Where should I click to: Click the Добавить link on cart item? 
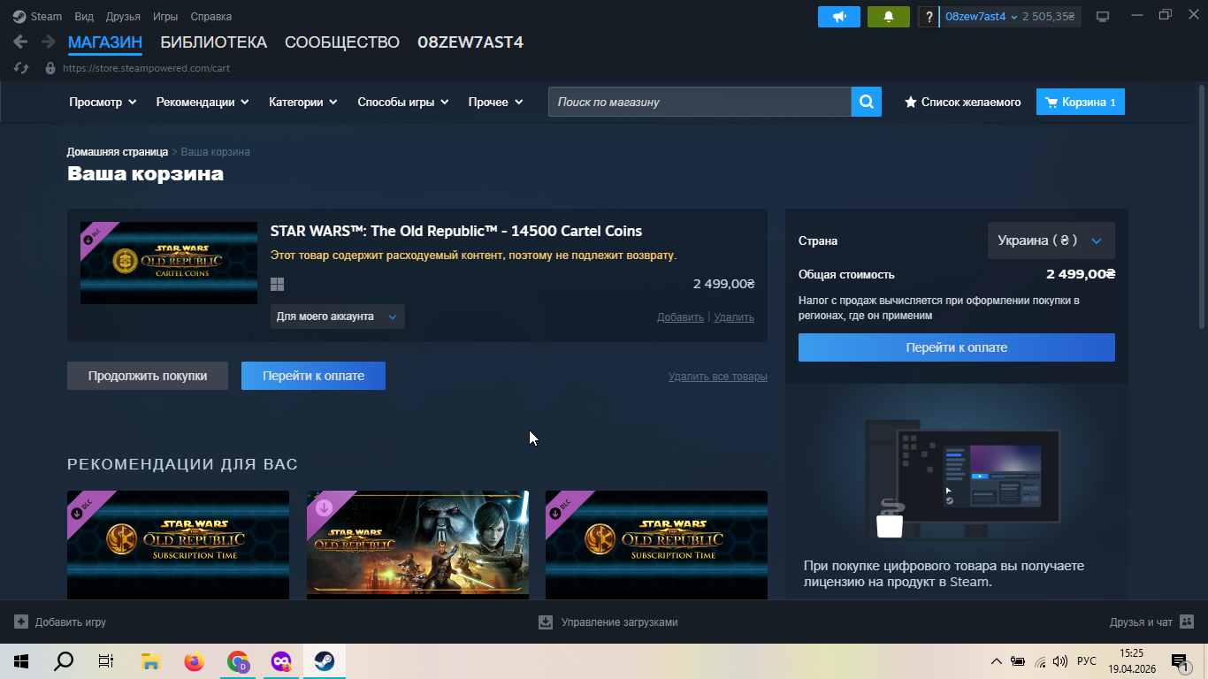click(680, 317)
